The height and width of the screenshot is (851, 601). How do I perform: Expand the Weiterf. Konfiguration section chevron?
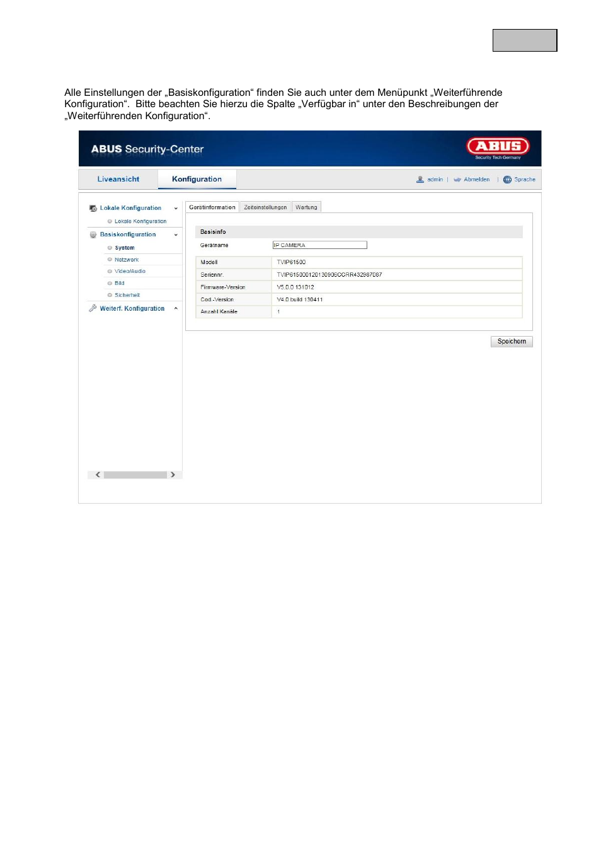click(176, 308)
